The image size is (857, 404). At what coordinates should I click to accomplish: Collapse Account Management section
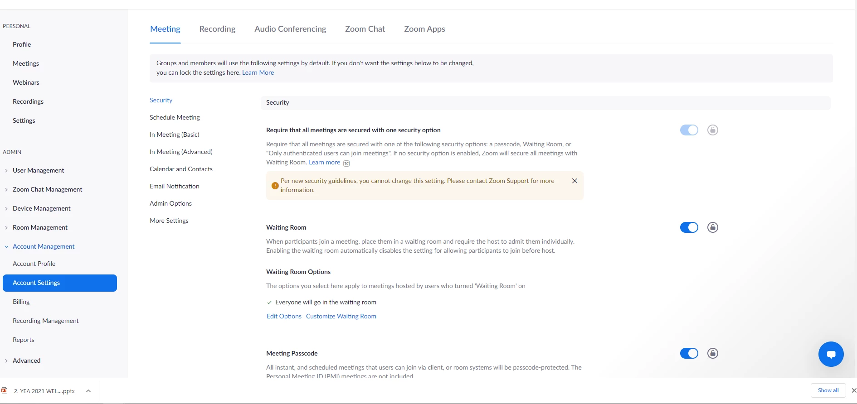[44, 246]
